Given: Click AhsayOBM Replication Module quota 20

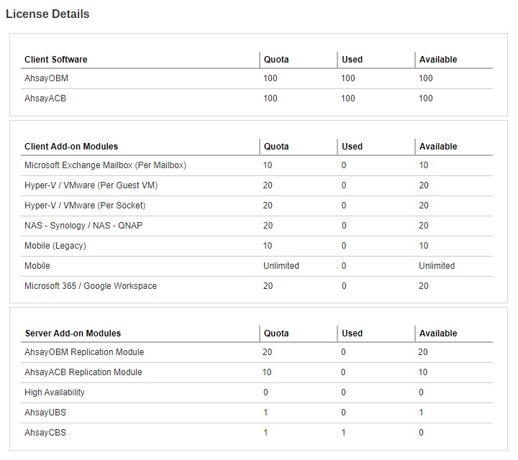Looking at the screenshot, I should (267, 352).
